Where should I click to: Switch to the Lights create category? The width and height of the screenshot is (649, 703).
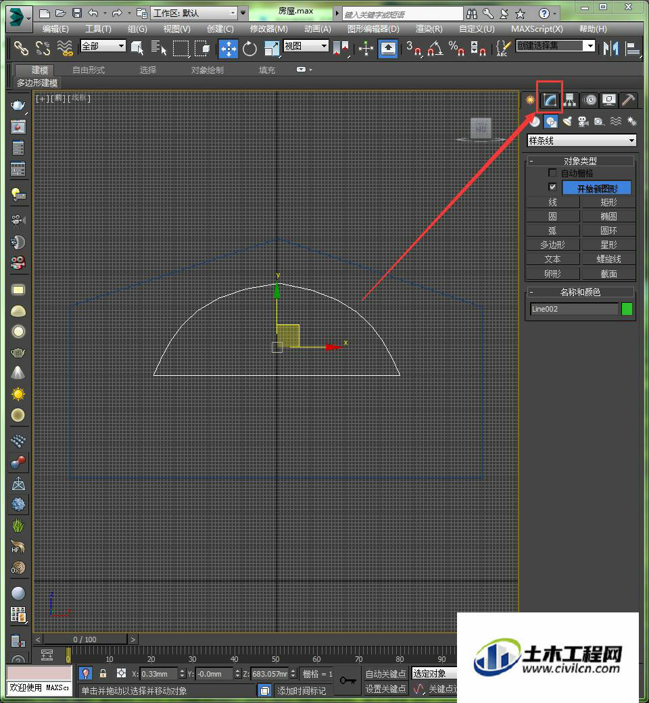pos(567,121)
